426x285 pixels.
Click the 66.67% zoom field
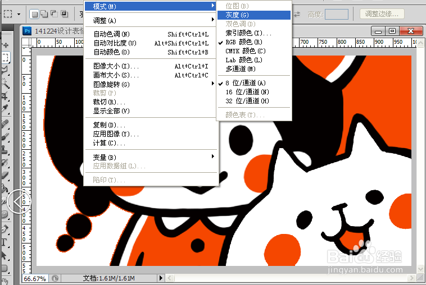pyautogui.click(x=35, y=278)
